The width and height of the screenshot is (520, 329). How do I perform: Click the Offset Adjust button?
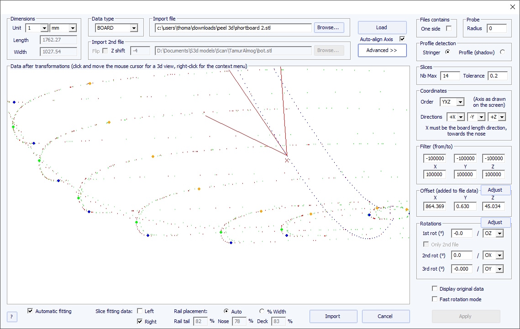[x=495, y=190]
